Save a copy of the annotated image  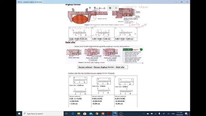pos(110,8)
